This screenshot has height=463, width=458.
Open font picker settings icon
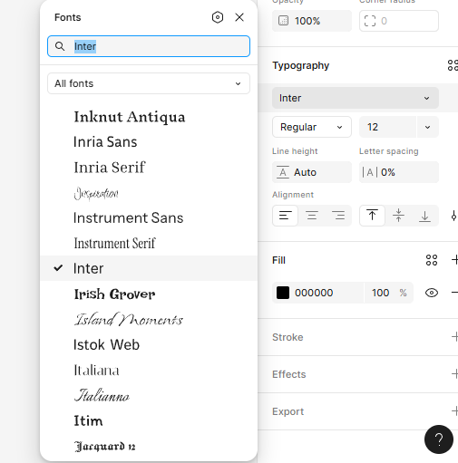click(218, 17)
